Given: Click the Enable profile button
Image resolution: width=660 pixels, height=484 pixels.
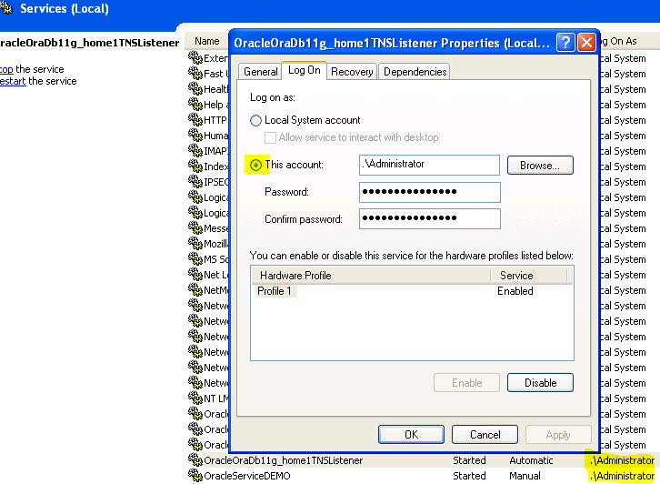Looking at the screenshot, I should pos(466,382).
